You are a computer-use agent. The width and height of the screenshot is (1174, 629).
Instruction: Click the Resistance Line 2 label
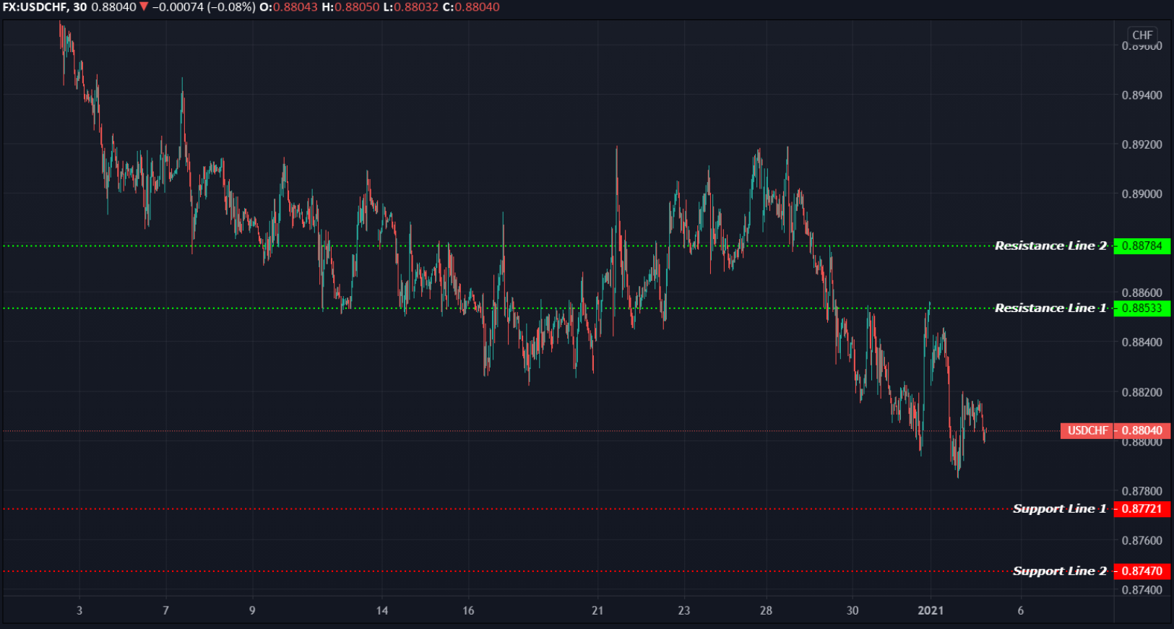pos(1050,246)
